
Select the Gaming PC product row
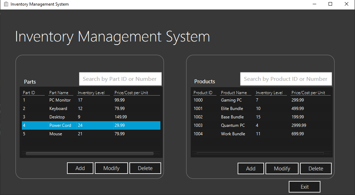tap(262, 100)
